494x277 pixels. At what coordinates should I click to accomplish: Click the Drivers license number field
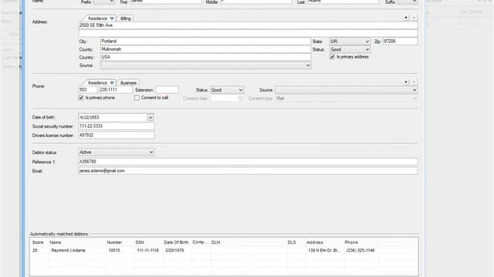coord(117,135)
